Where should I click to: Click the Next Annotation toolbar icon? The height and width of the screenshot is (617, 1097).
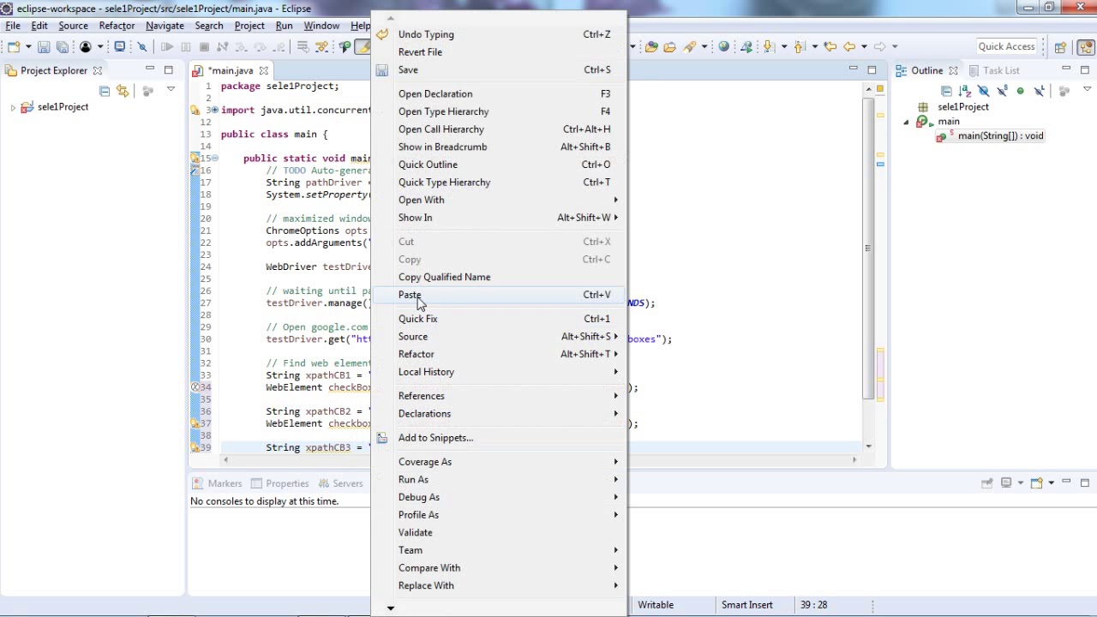pyautogui.click(x=768, y=47)
